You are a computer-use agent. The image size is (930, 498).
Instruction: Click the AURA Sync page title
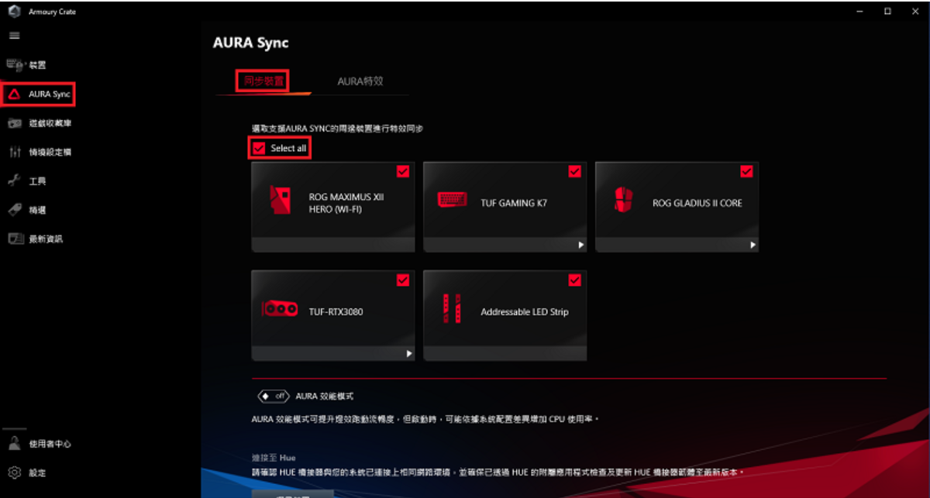pyautogui.click(x=250, y=43)
